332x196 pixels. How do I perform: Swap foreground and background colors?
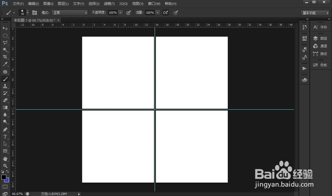coord(7,171)
